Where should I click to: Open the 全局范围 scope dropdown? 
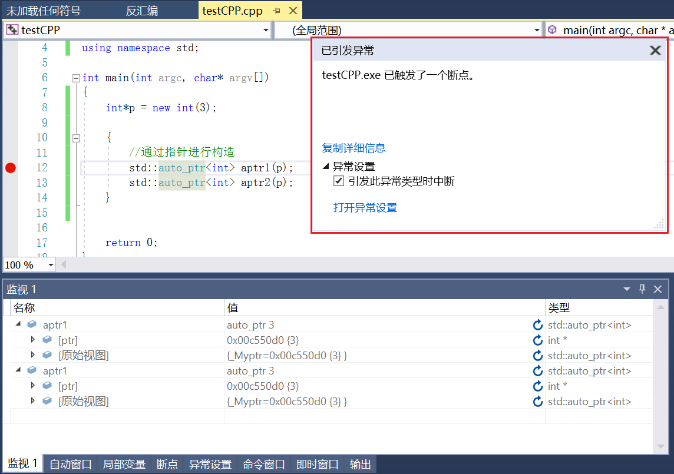pos(537,29)
